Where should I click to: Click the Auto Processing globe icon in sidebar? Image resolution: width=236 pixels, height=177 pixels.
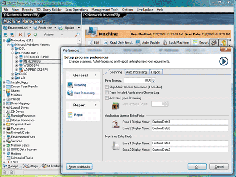(70, 93)
